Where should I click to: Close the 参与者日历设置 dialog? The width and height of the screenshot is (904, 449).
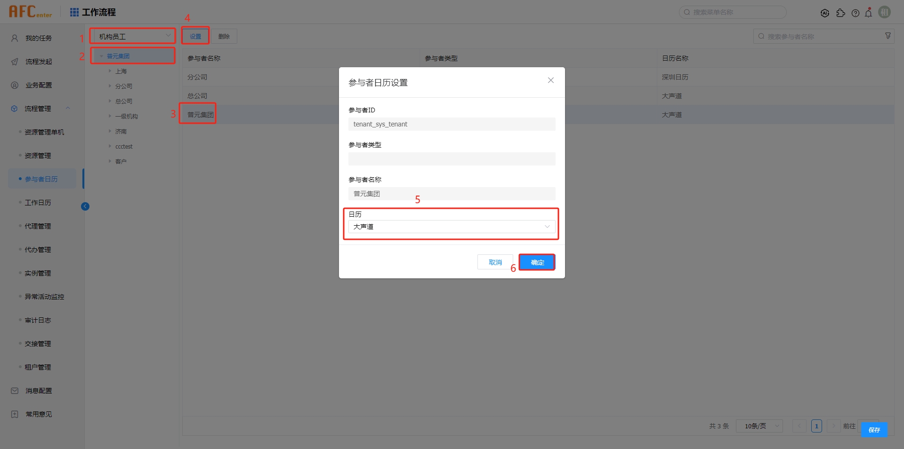pyautogui.click(x=551, y=80)
